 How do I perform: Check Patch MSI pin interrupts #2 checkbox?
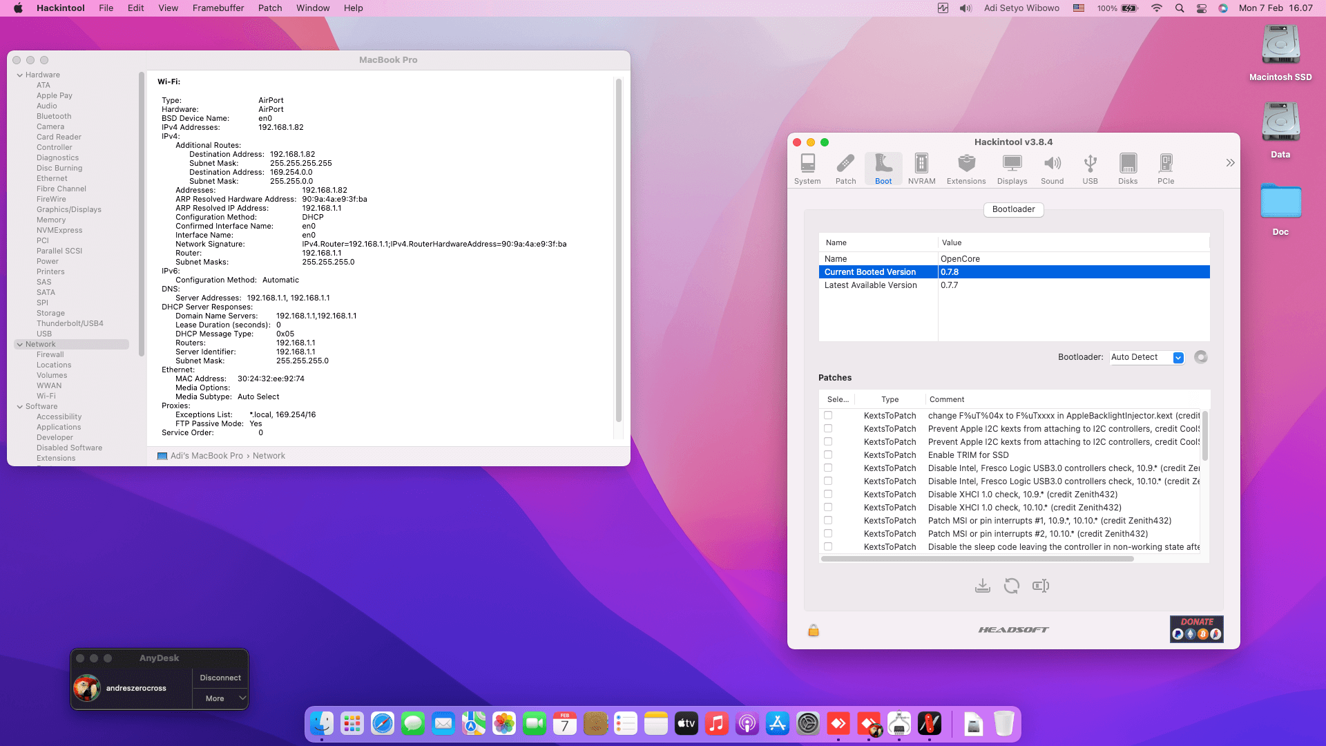pyautogui.click(x=828, y=533)
